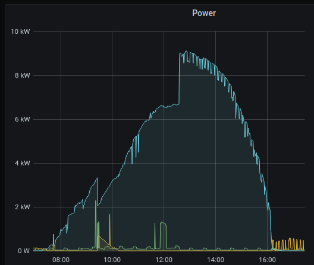Select the 8 kW y-axis label

(x=23, y=75)
